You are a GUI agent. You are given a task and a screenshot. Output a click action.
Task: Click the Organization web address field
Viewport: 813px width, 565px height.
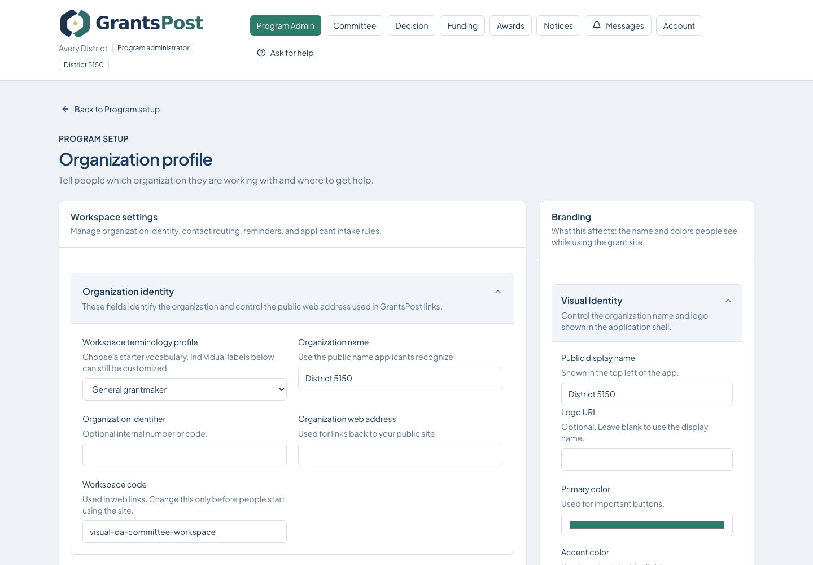[400, 455]
